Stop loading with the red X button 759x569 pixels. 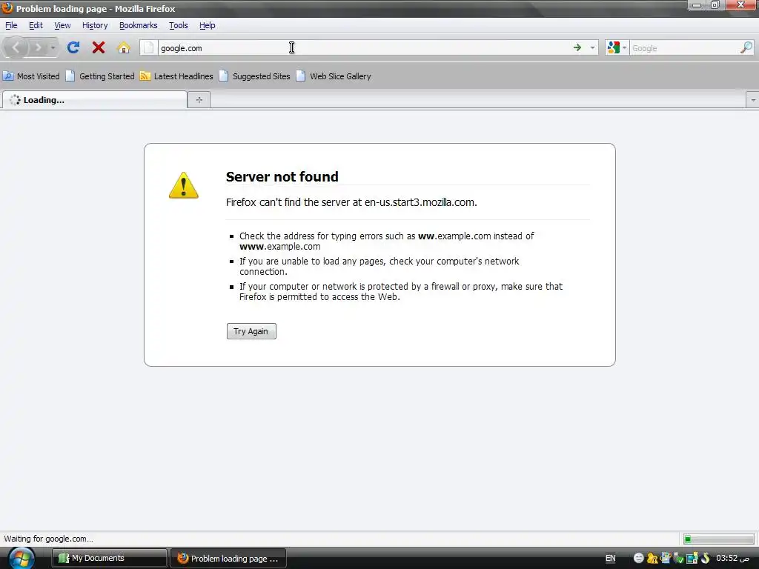pyautogui.click(x=99, y=47)
